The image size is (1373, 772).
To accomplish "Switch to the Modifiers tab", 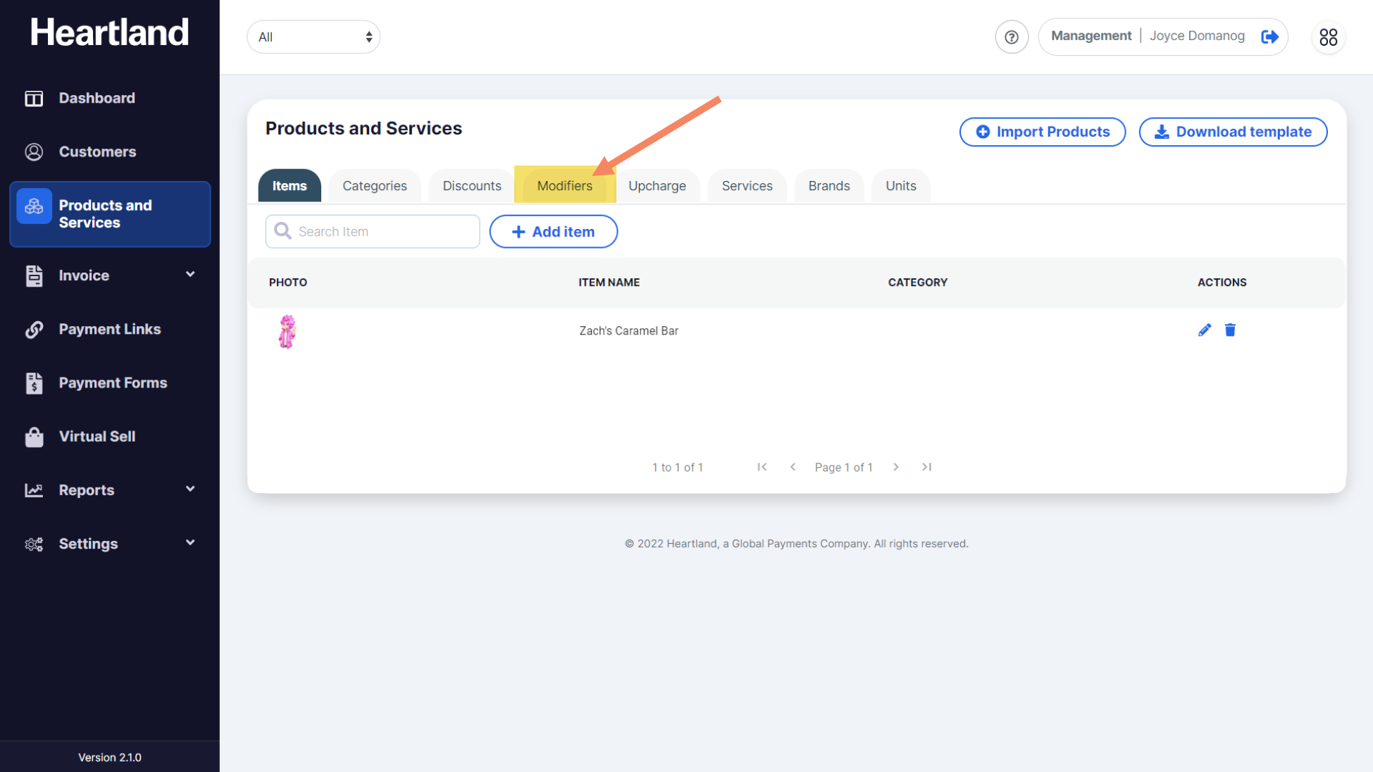I will tap(564, 186).
